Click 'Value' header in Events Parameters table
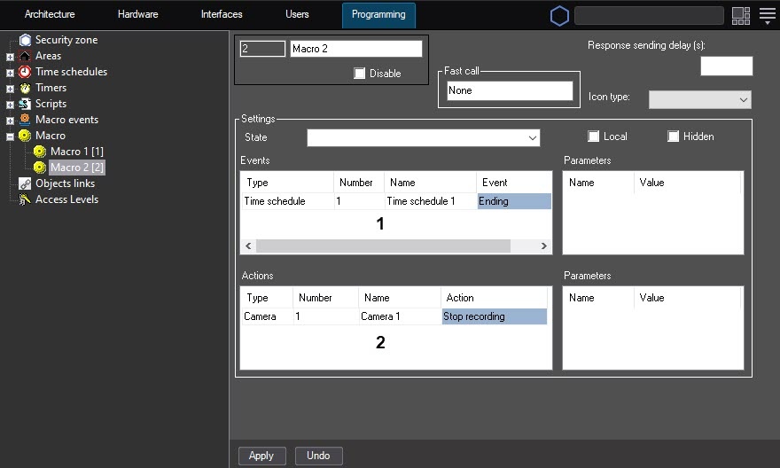This screenshot has width=780, height=468. [688, 183]
